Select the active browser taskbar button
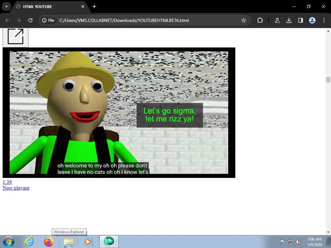Screen dimensions: 331x248 point(109,242)
